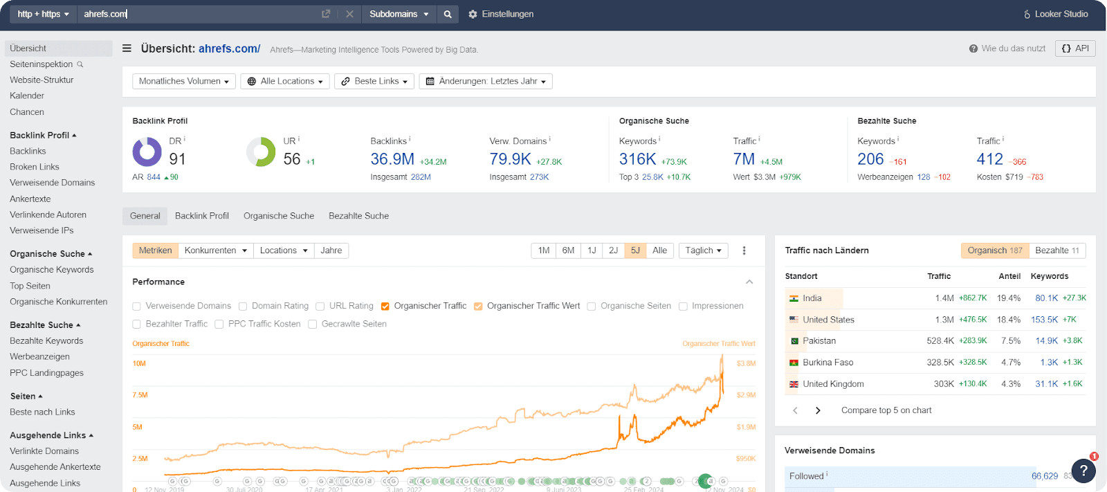Click the ahrefs.com/ title link
Image resolution: width=1107 pixels, height=492 pixels.
[x=230, y=48]
